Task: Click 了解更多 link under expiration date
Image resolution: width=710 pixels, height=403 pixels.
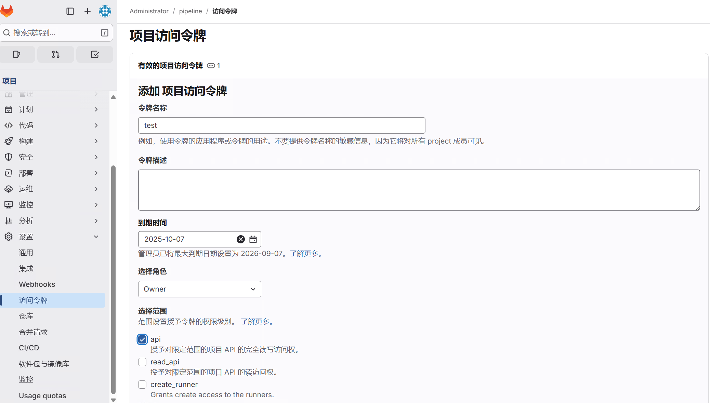Action: [x=304, y=254]
